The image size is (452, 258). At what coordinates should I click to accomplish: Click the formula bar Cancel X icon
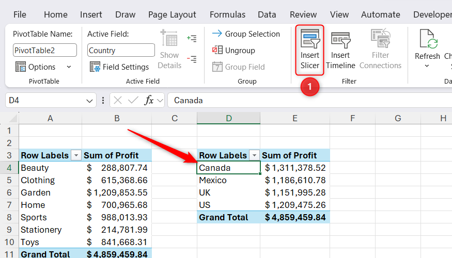click(118, 100)
